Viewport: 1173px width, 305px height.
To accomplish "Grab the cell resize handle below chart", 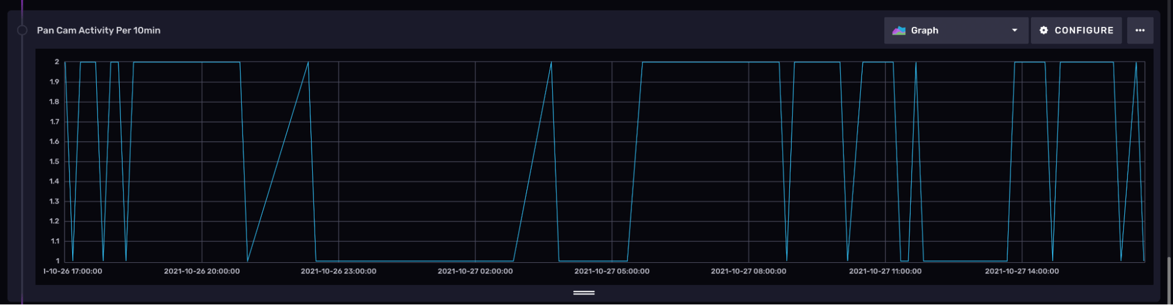I will point(584,292).
